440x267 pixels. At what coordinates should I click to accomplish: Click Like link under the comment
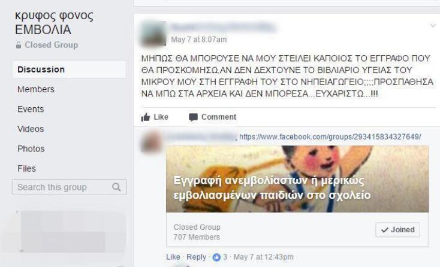click(173, 257)
